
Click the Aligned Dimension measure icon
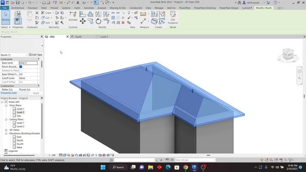(x=143, y=14)
